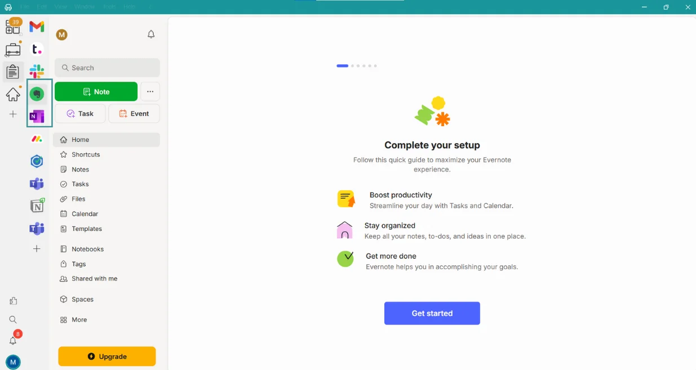Open the Tools menu
Viewport: 696px width, 370px height.
coord(109,7)
